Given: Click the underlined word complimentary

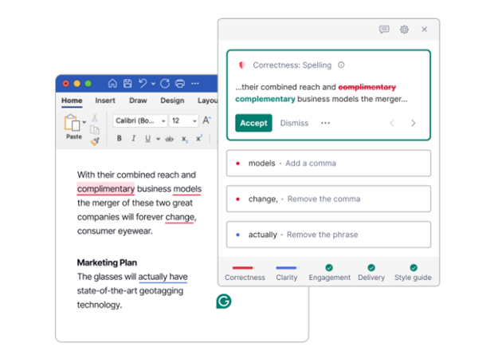Looking at the screenshot, I should pos(106,189).
